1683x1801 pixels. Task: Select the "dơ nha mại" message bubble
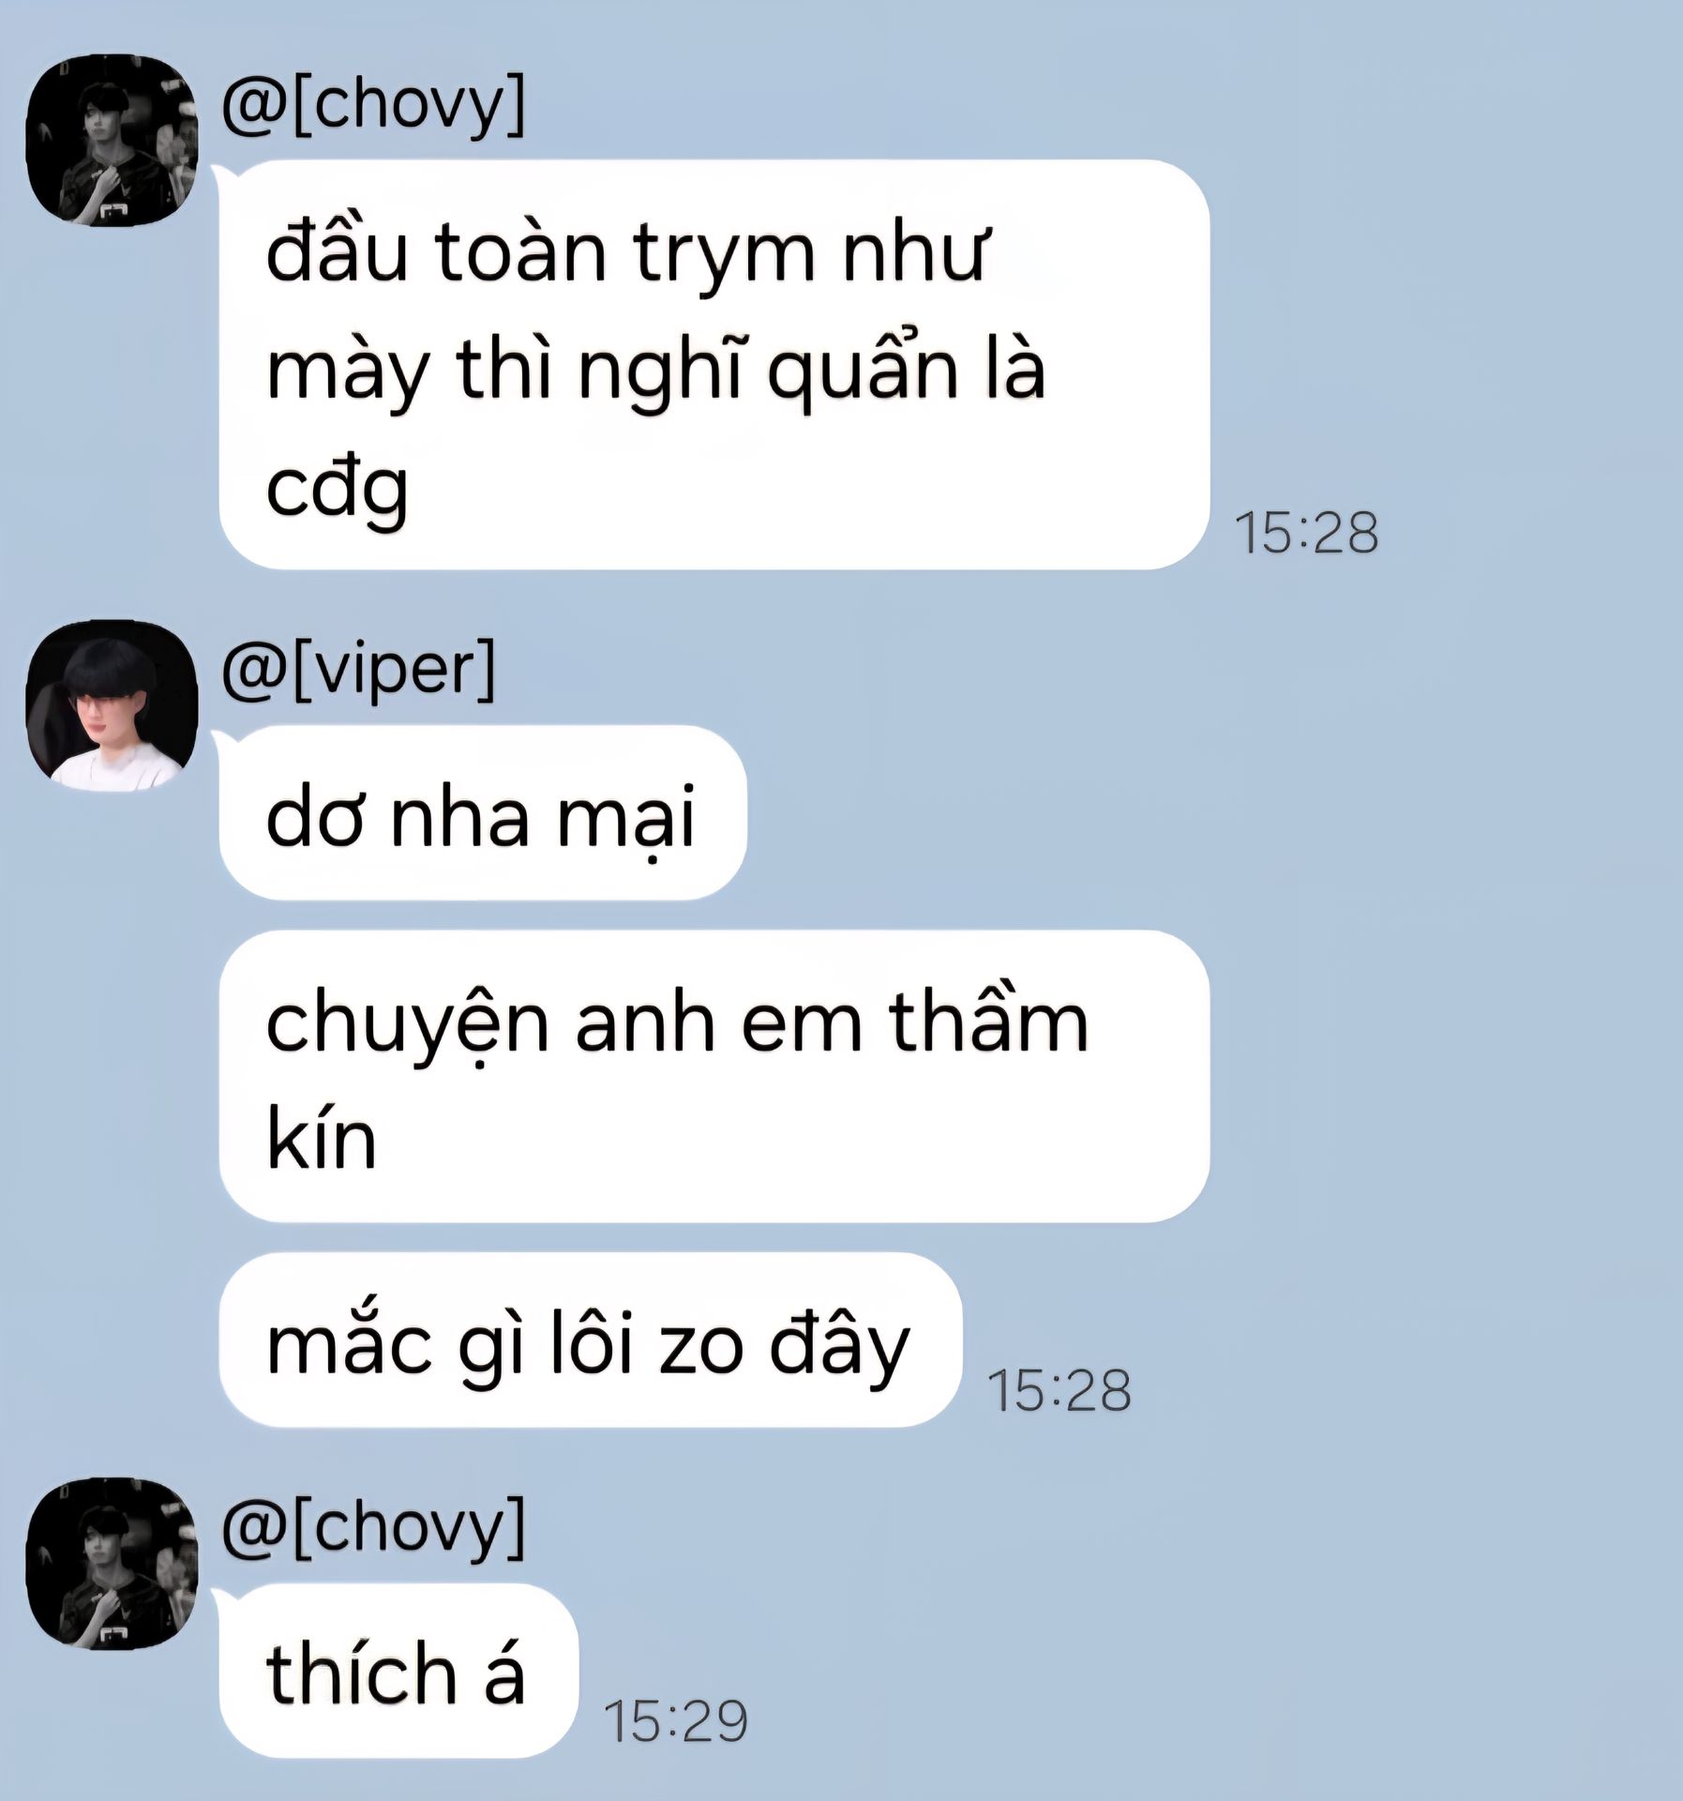click(483, 812)
